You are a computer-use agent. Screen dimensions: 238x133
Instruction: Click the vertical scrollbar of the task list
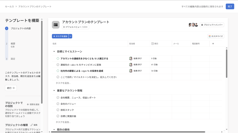point(226,64)
